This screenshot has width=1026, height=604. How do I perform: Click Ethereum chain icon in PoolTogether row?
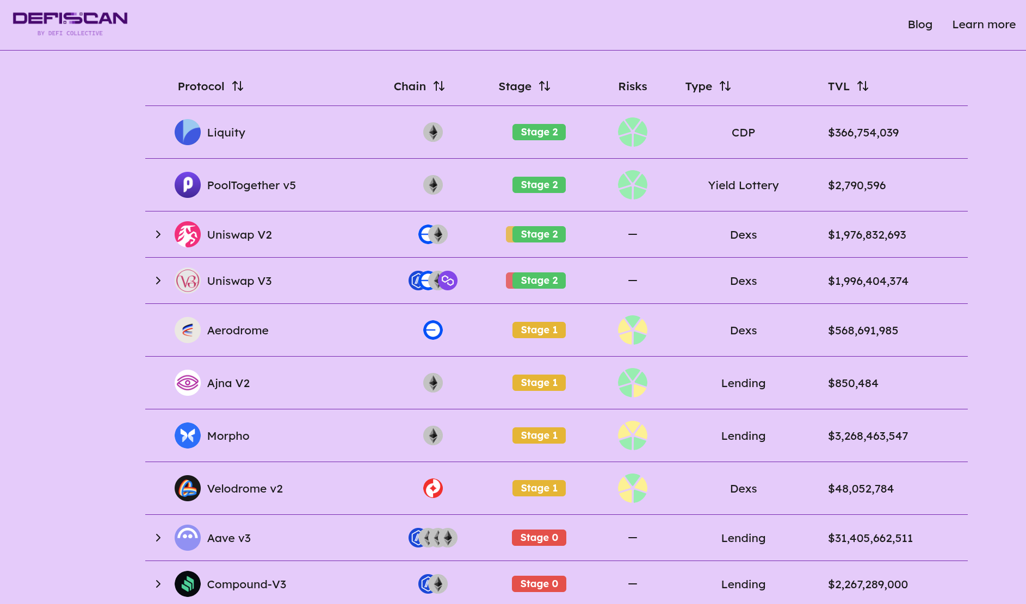433,185
